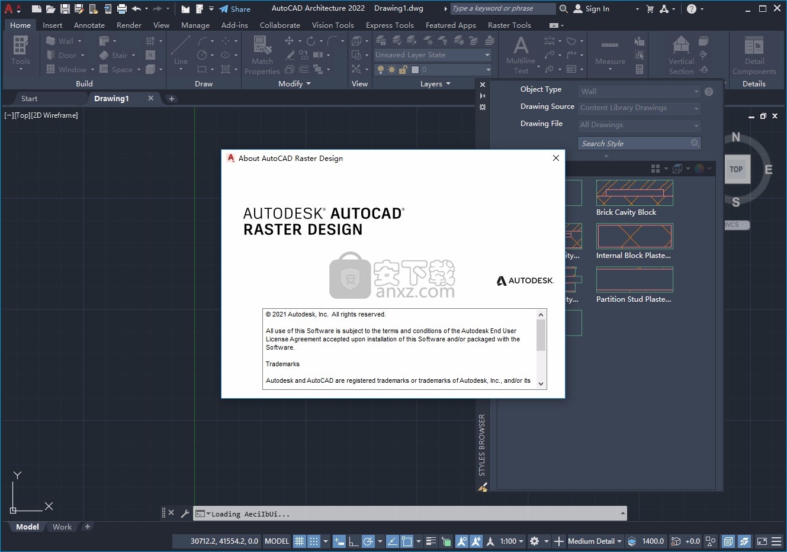Click the Move tool in Modify panel
Image resolution: width=787 pixels, height=552 pixels.
289,41
